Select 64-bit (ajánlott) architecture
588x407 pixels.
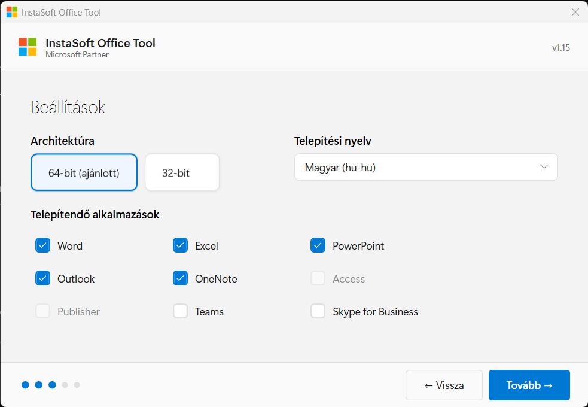(84, 173)
